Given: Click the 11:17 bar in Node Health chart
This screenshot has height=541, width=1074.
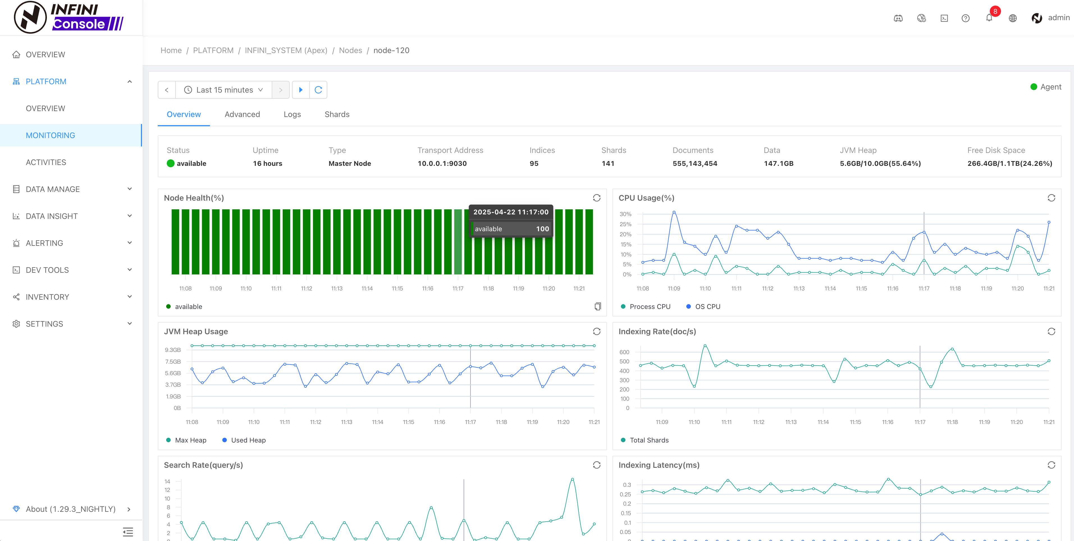Looking at the screenshot, I should [458, 242].
